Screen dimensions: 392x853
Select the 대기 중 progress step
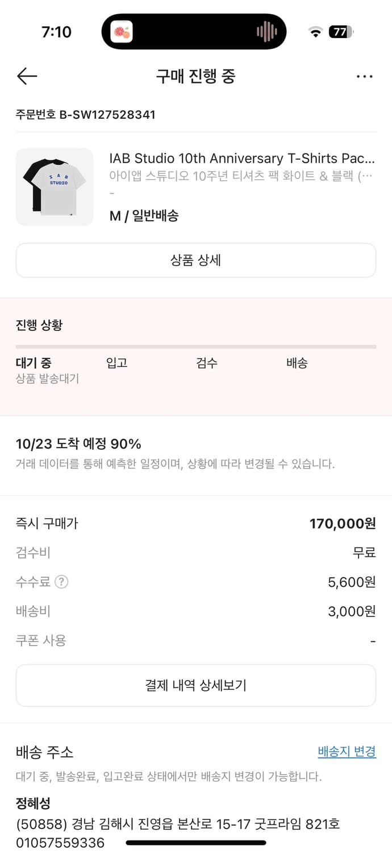click(34, 363)
